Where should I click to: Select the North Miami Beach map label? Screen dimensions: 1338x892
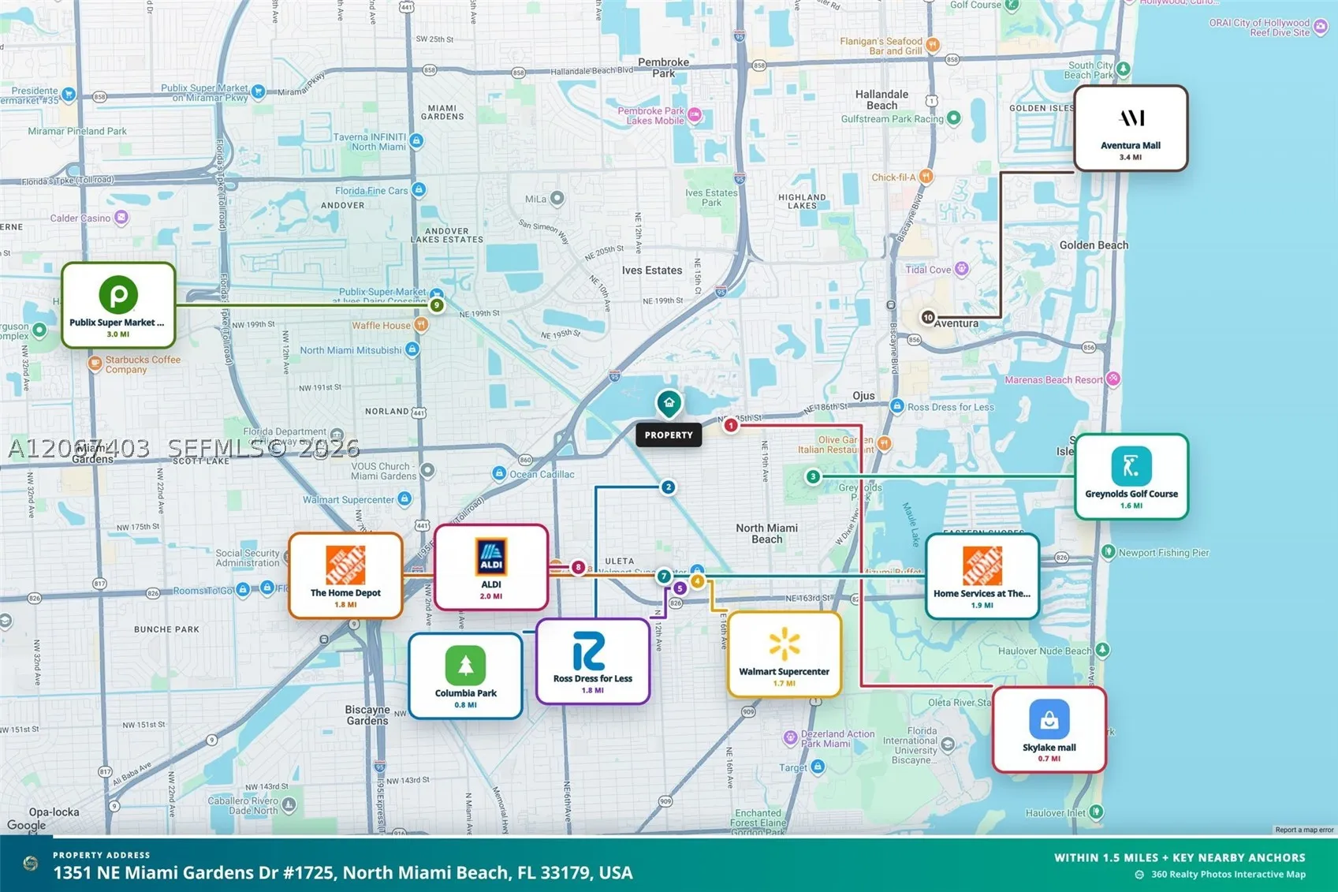click(766, 534)
